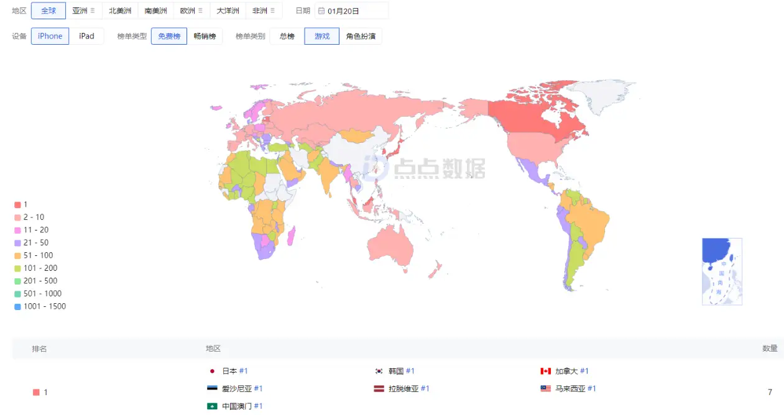The image size is (784, 415).
Task: Expand the 非洲 region dropdown
Action: coord(272,11)
